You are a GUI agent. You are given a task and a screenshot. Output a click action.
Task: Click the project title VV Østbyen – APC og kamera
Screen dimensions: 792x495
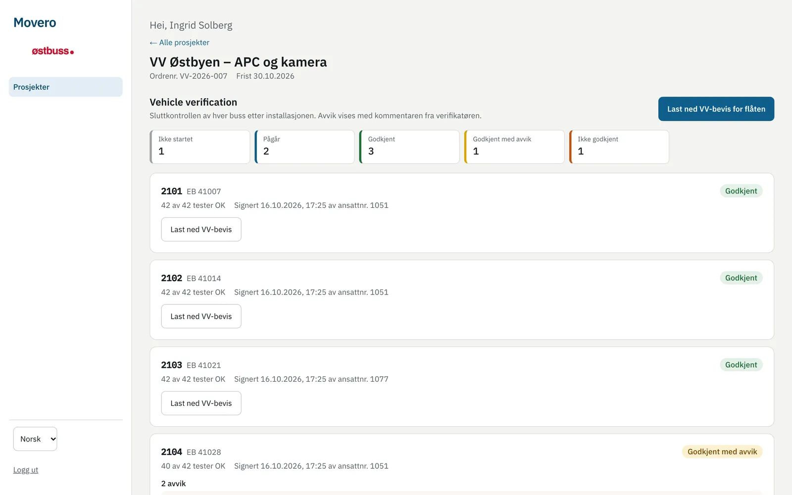[x=238, y=62]
